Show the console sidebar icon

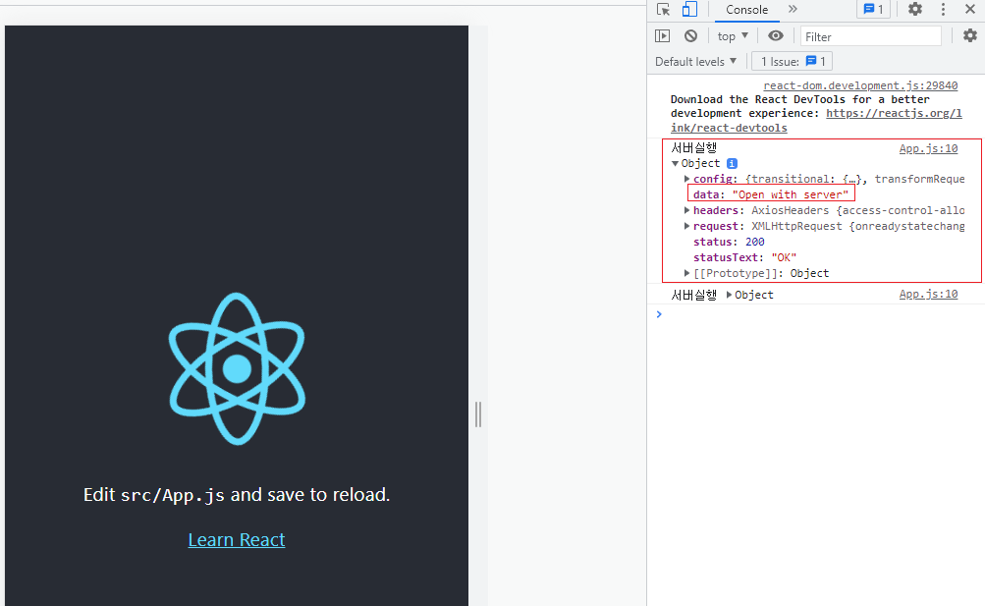(x=663, y=35)
